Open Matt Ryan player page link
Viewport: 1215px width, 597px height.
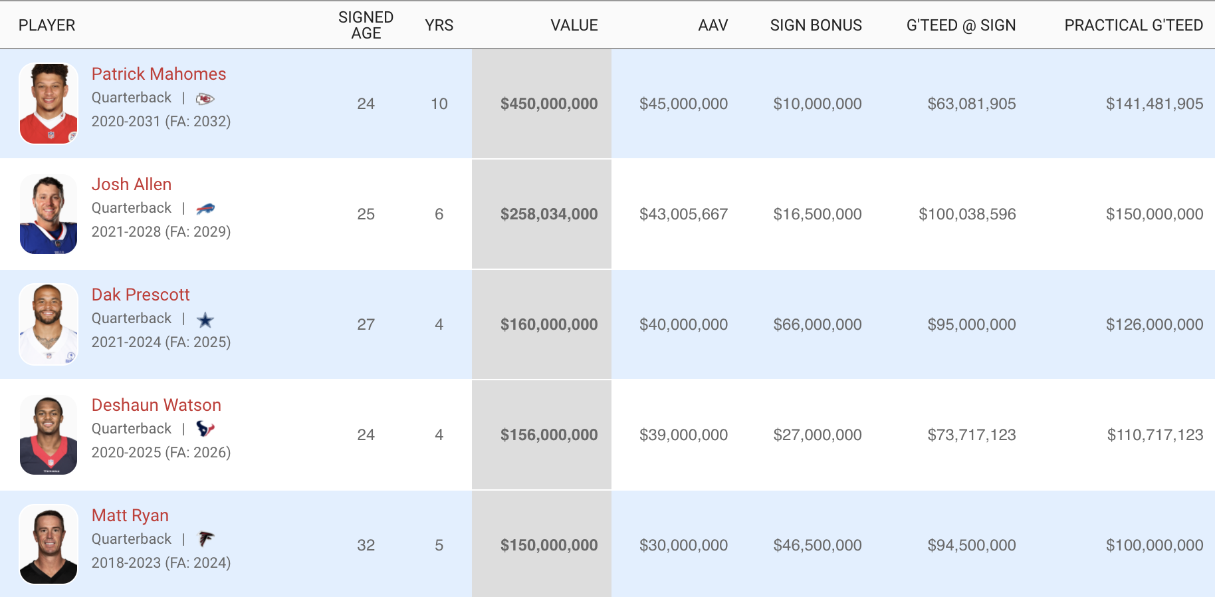[x=130, y=515]
